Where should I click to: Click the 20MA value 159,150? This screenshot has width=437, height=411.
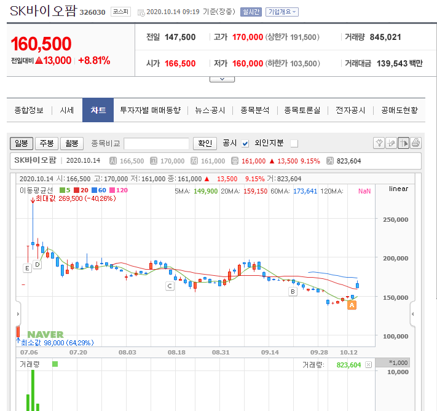255,192
